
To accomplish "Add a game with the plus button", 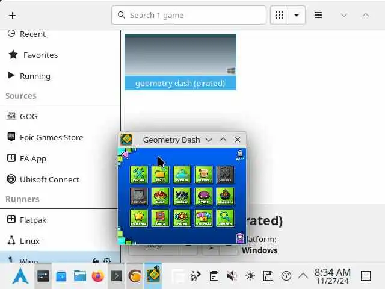I will 12,15.
